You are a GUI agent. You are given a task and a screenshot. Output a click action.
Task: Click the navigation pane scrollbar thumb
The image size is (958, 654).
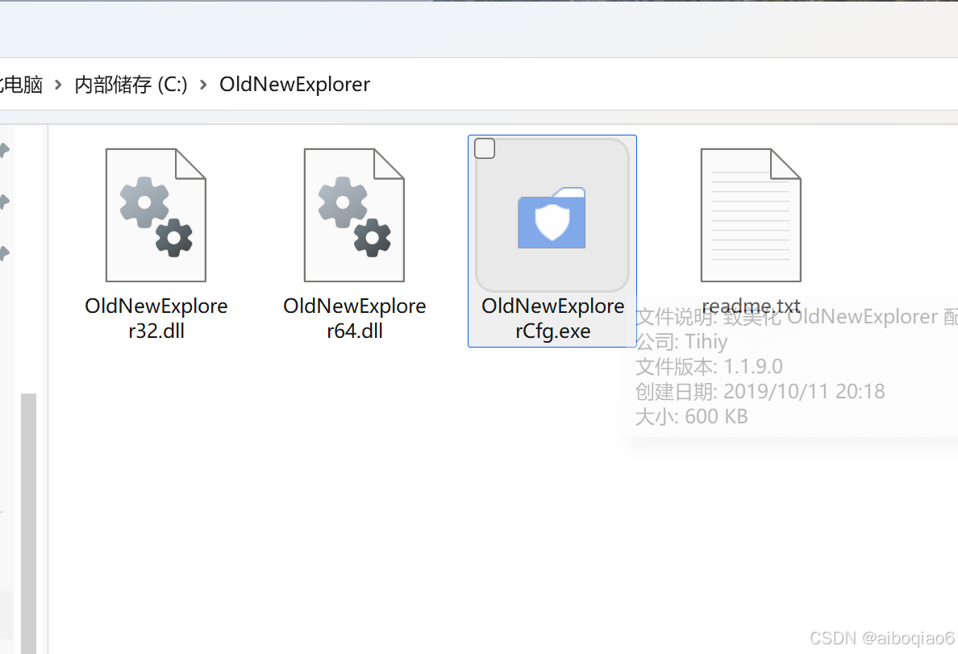(29, 524)
